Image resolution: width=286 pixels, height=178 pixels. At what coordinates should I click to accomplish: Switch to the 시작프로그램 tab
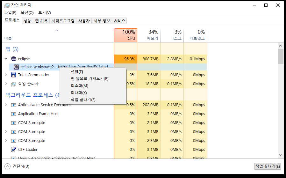pos(63,21)
